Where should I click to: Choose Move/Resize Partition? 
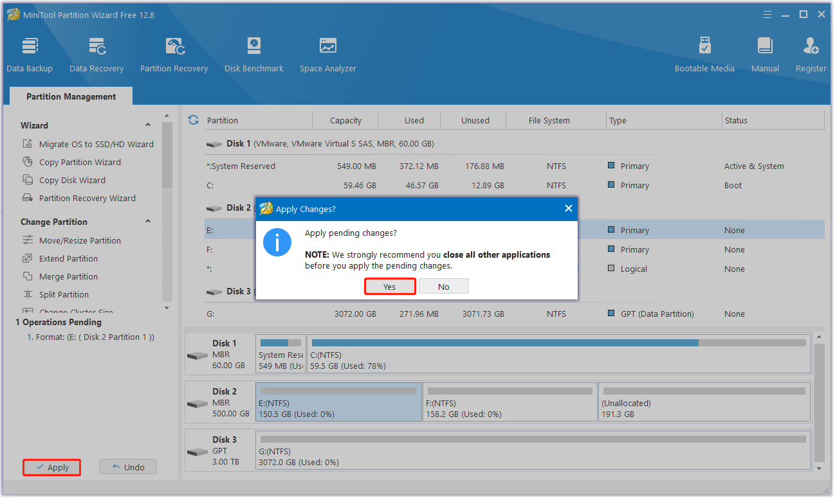coord(80,240)
